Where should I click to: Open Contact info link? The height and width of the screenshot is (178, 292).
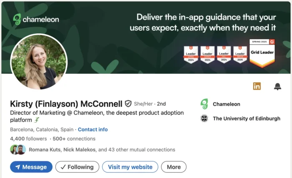coord(93,129)
